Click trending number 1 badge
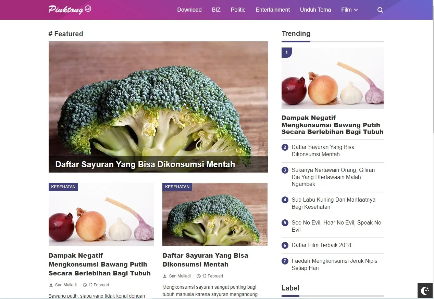This screenshot has height=299, width=434. coord(286,53)
